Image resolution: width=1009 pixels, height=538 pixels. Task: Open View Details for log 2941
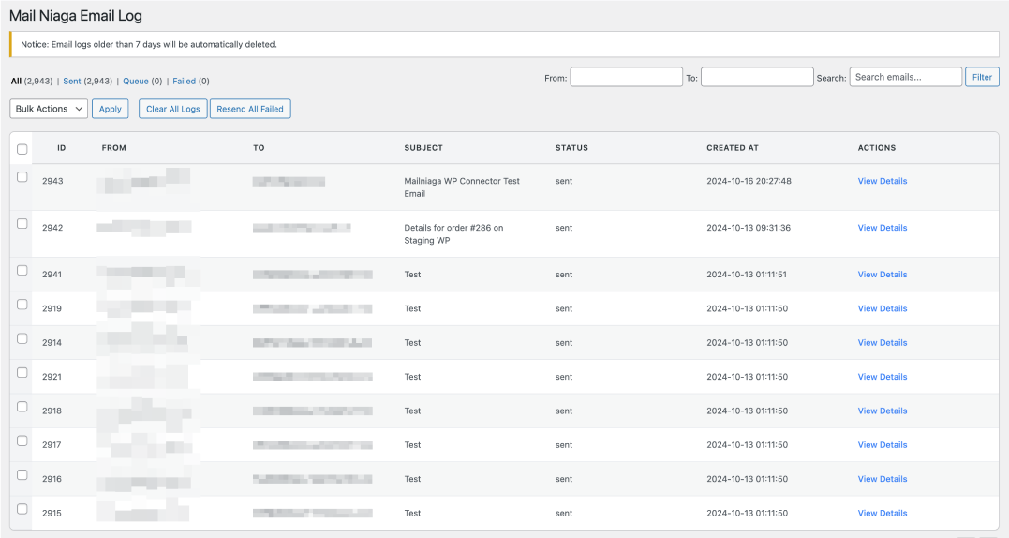(x=882, y=275)
